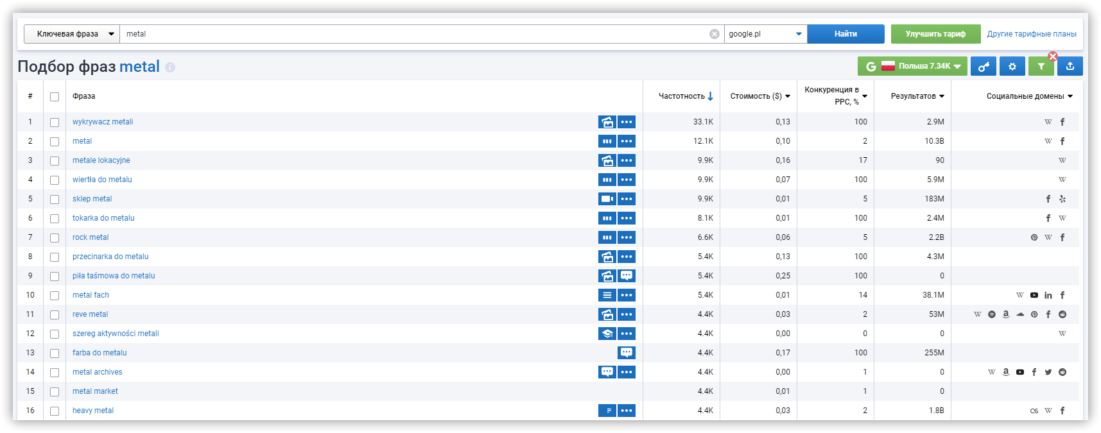Check the box for metal row

[x=55, y=142]
